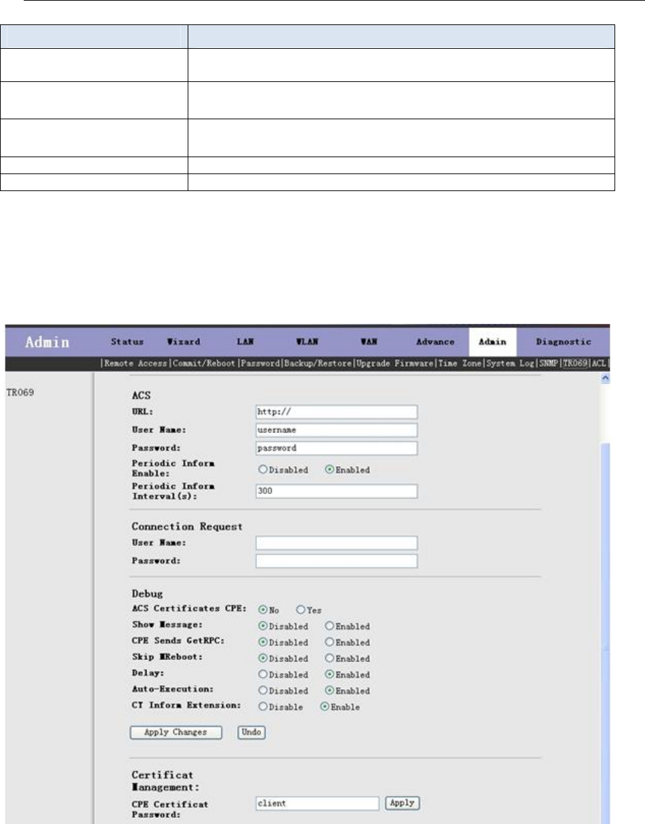The width and height of the screenshot is (645, 824).
Task: Click Connection Request Password field
Action: point(336,561)
